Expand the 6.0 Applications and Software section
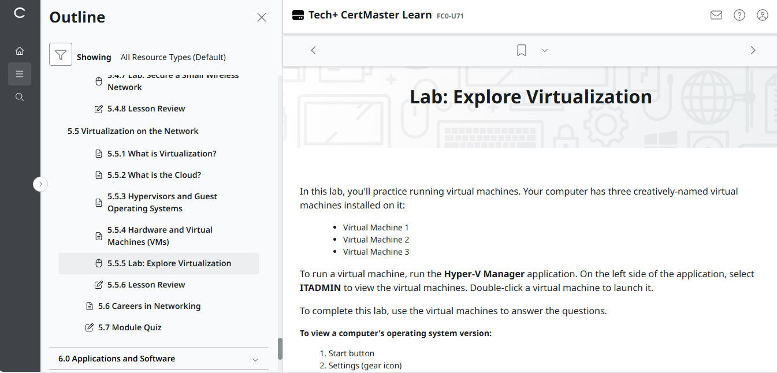Image resolution: width=777 pixels, height=373 pixels. (255, 359)
